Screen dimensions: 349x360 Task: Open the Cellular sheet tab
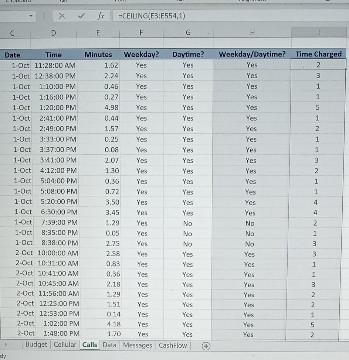(x=65, y=344)
